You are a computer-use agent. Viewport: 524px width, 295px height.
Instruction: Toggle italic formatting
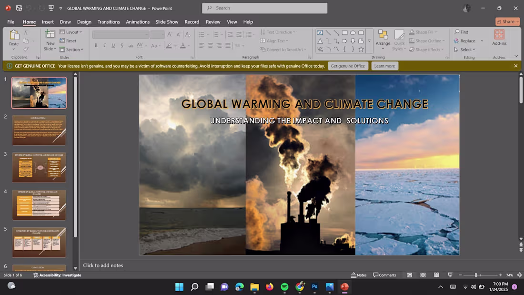[104, 45]
